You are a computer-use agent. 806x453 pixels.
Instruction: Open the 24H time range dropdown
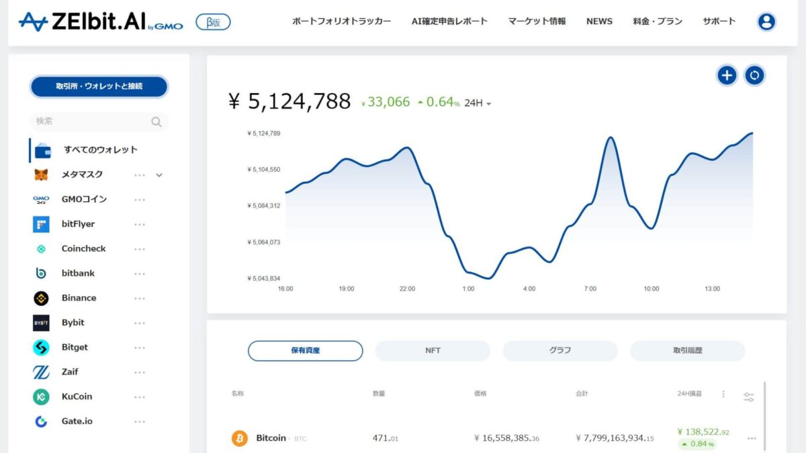tap(478, 103)
